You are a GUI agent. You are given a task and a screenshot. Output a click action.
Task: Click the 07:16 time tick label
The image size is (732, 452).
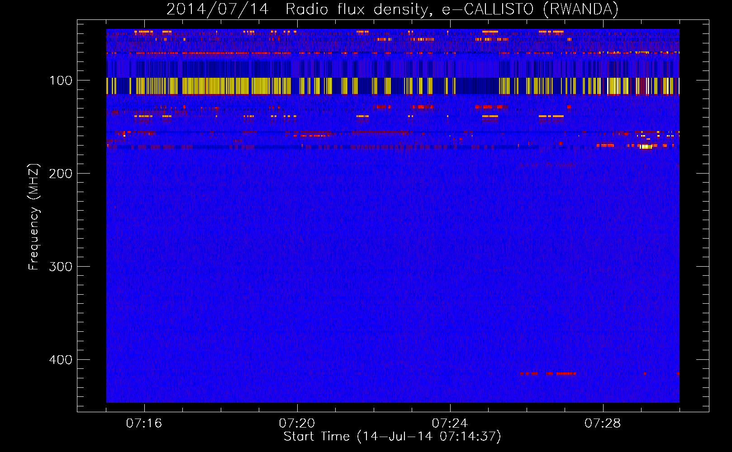[144, 424]
